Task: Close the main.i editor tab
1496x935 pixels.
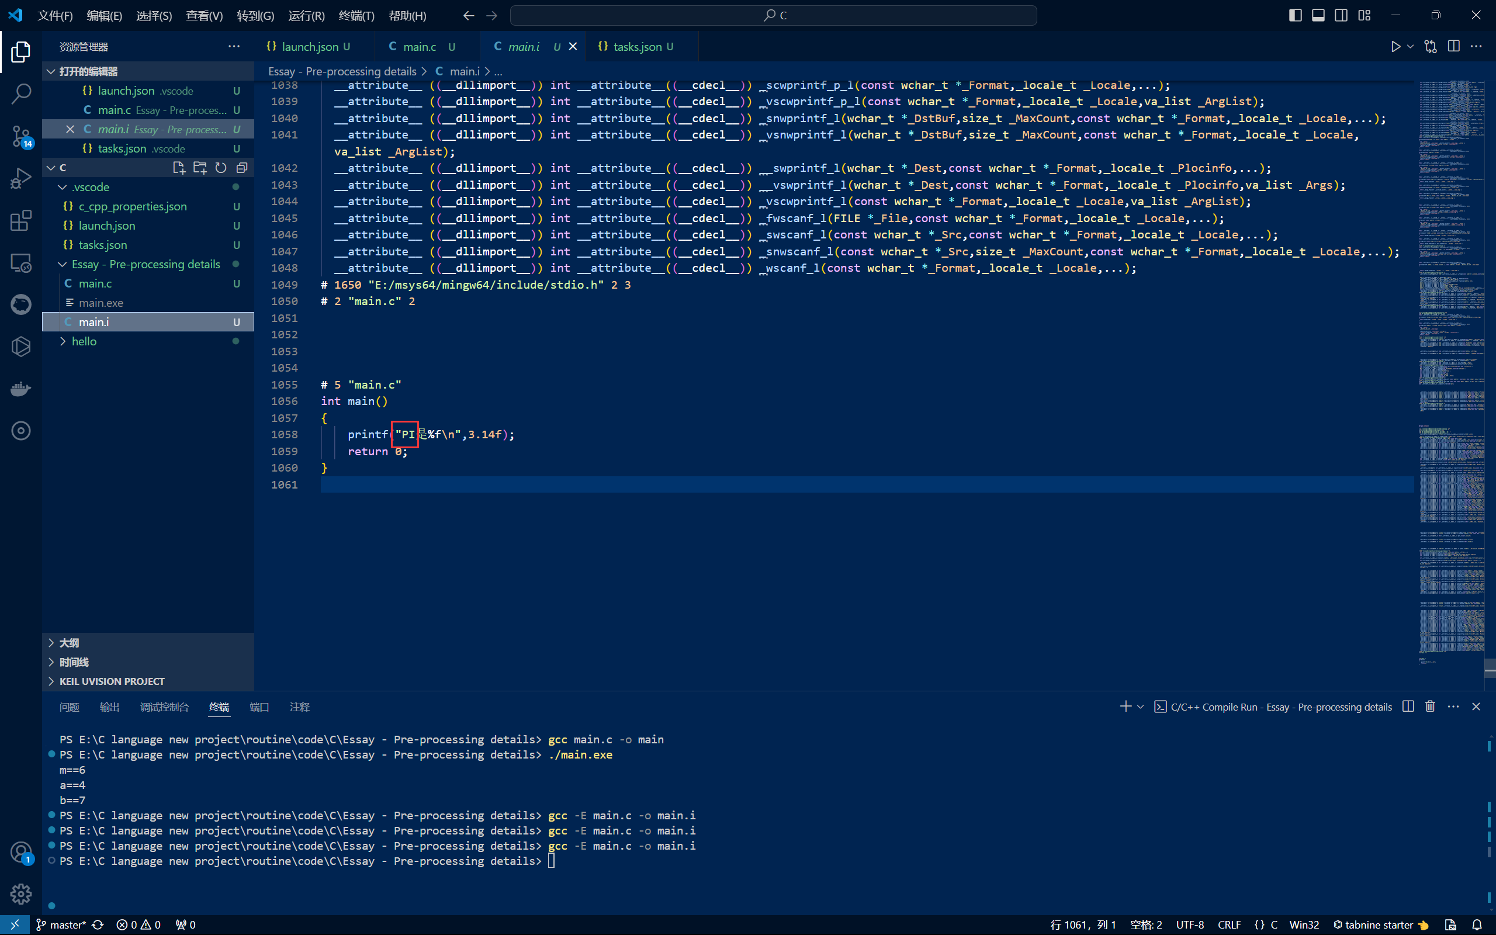Action: [x=573, y=46]
